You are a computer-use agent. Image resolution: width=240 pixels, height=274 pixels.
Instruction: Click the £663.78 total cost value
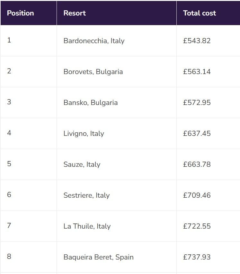197,165
